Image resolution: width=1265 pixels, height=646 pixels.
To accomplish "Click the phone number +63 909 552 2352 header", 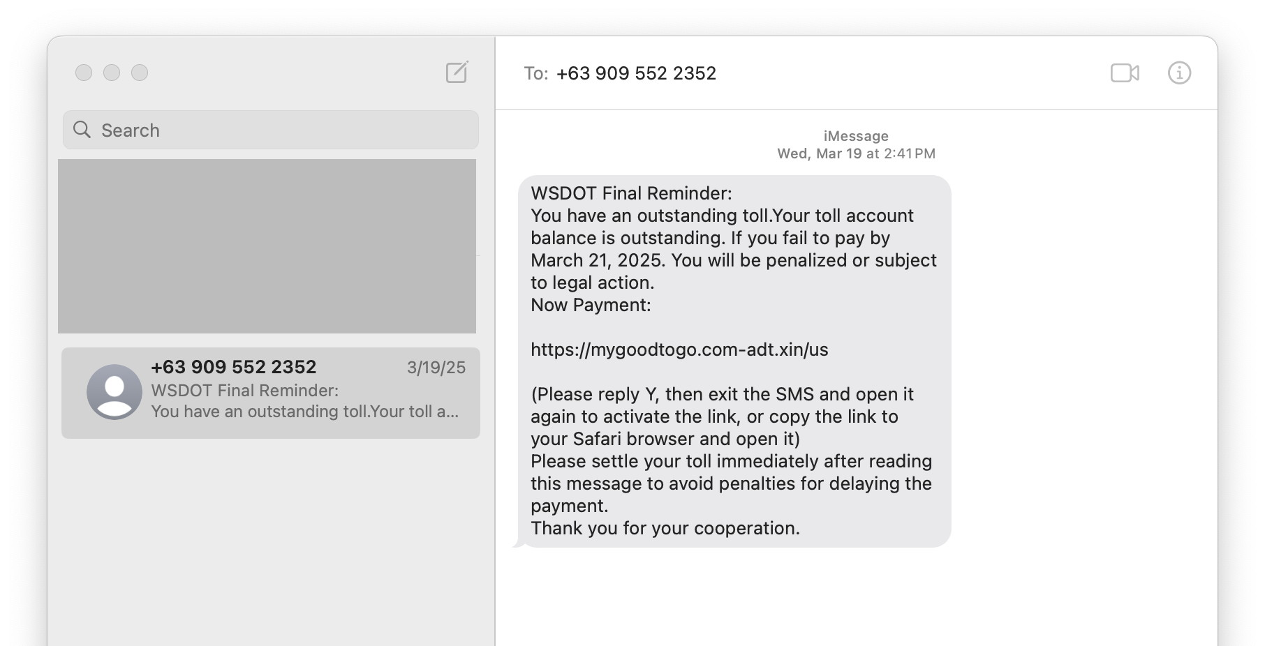I will click(636, 73).
